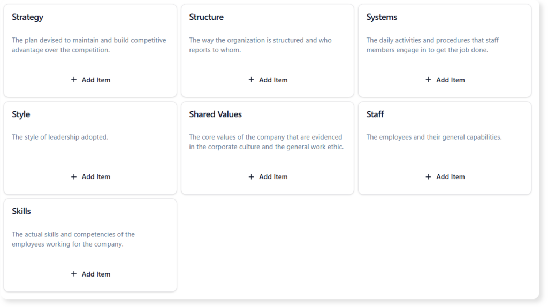Screen dimensions: 548x307
Task: Click the plus icon in Structure card
Action: tap(251, 80)
